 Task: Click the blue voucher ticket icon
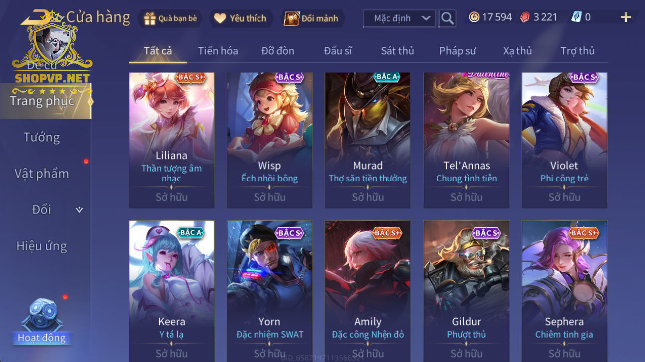click(x=576, y=17)
